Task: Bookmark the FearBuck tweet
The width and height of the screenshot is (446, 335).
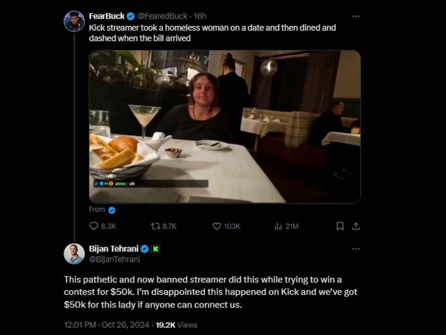Action: point(340,226)
